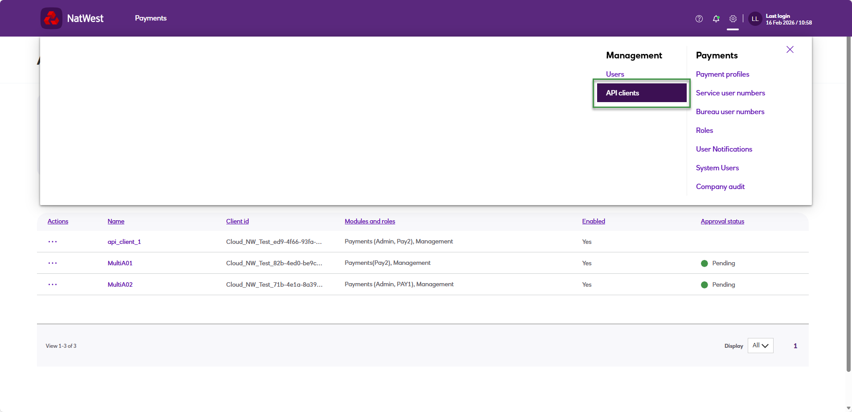Screen dimensions: 852x412
Task: Open the notifications bell icon
Action: pos(716,19)
